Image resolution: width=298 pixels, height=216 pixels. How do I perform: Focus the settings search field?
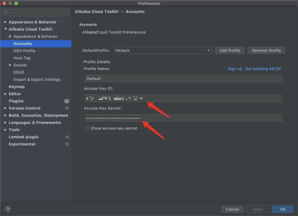click(x=36, y=13)
